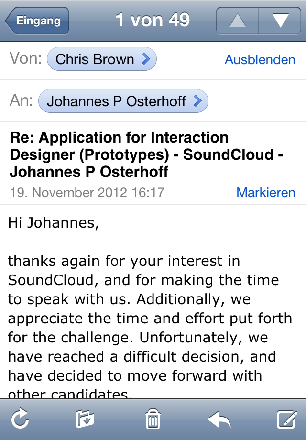Show previous message with up arrow

coord(238,21)
